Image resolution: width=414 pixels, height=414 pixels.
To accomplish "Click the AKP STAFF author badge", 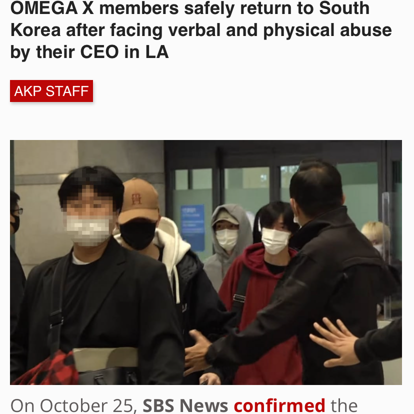I will (51, 91).
